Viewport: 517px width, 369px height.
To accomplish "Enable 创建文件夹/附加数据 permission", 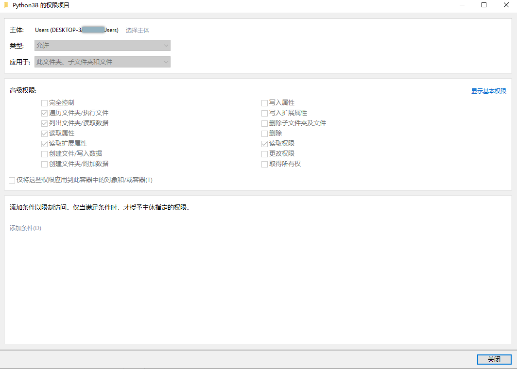I will point(45,165).
